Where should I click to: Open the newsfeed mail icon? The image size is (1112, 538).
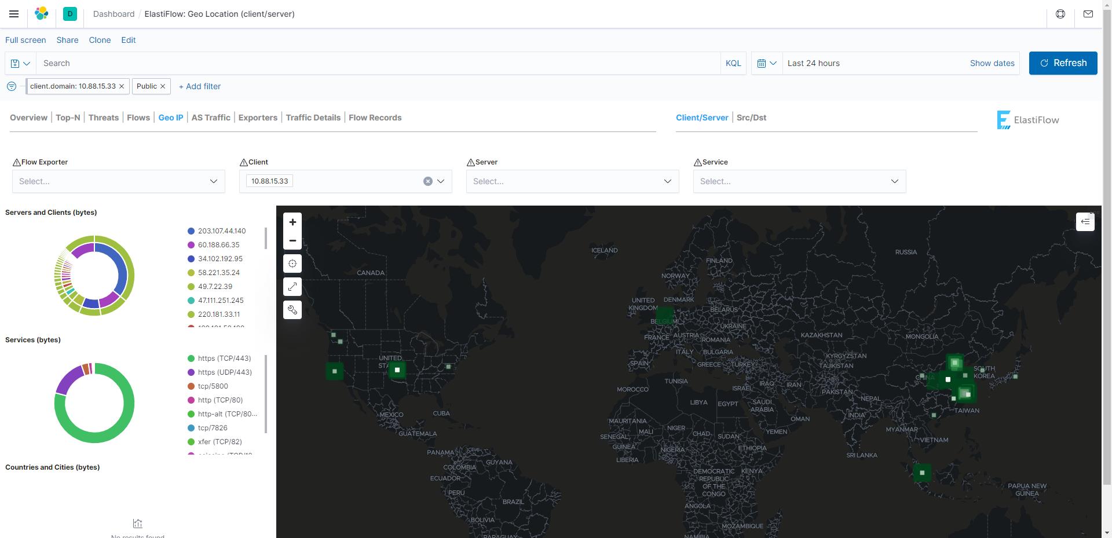click(x=1088, y=14)
